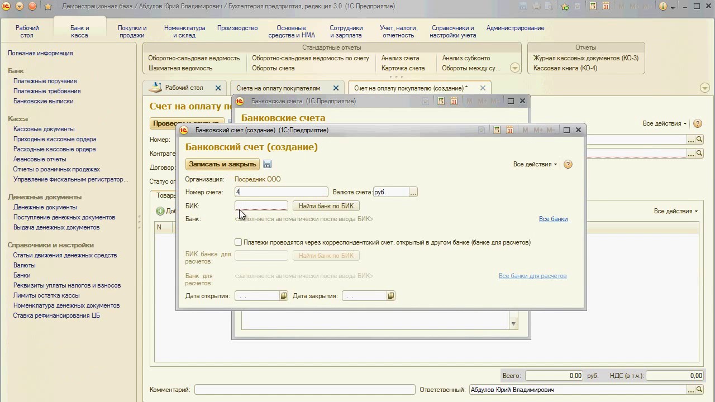
Task: Click ellipsis button beside Ответственный field
Action: (690, 390)
